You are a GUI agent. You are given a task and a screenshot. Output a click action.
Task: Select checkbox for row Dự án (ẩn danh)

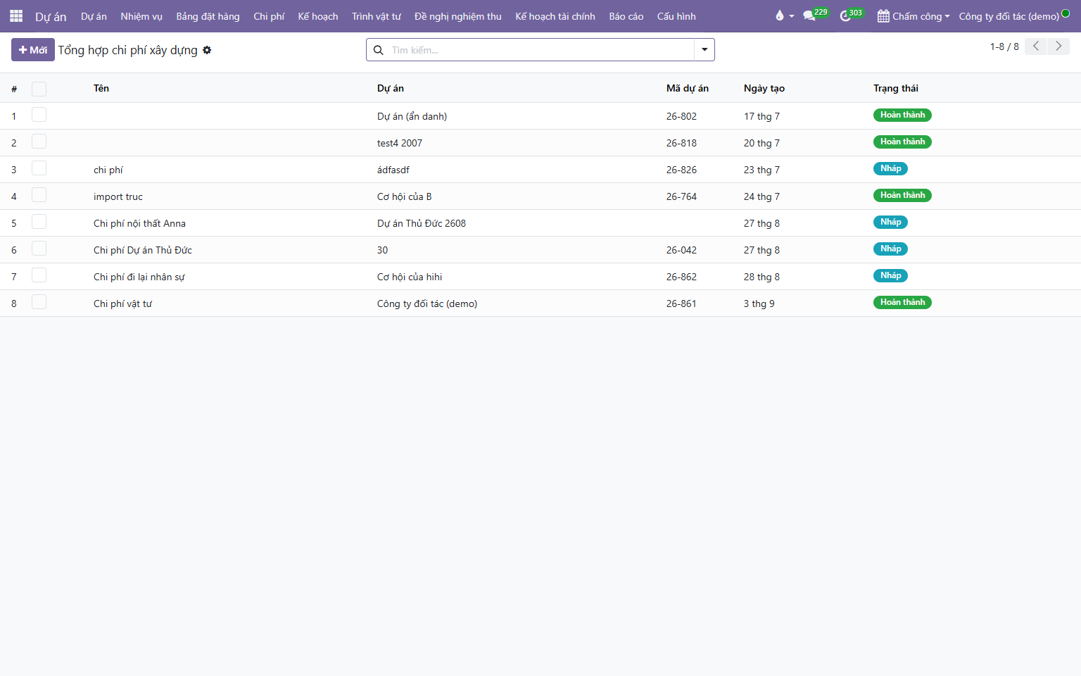tap(39, 115)
